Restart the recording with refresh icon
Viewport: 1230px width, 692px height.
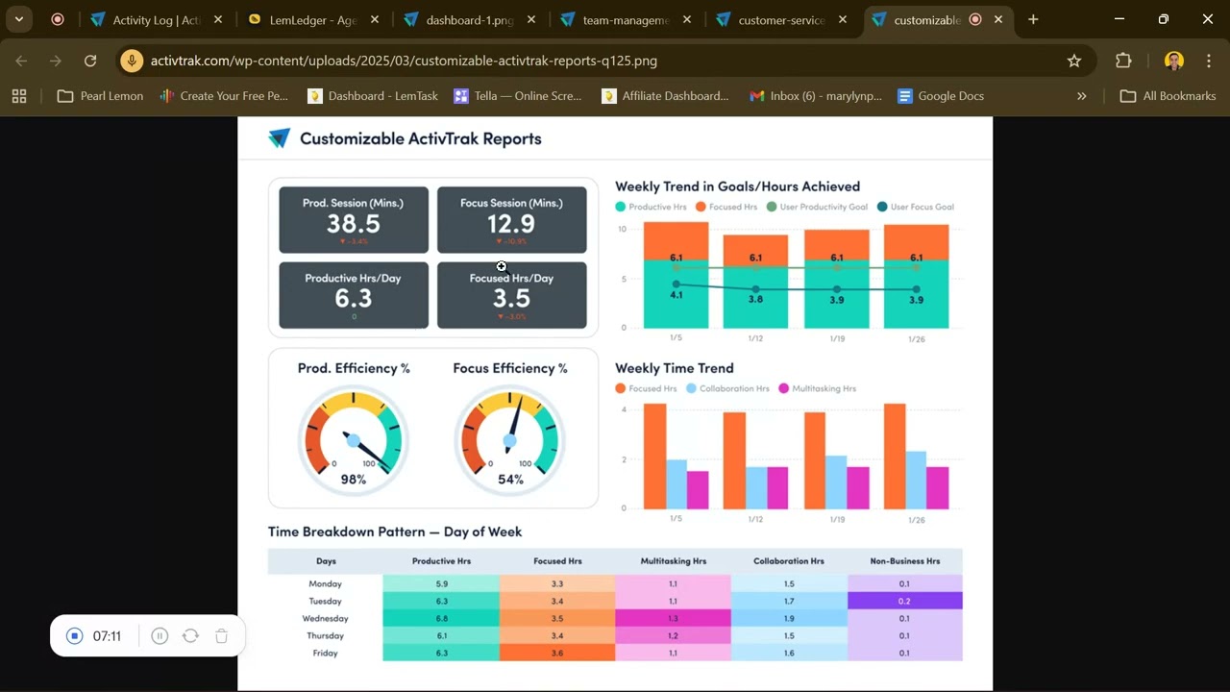[x=190, y=636]
